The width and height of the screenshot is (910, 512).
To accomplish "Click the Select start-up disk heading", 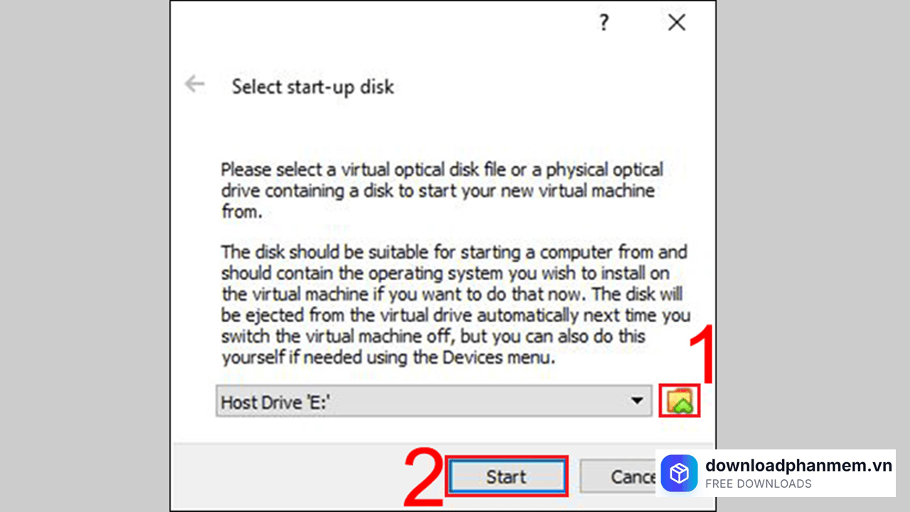I will click(x=313, y=87).
